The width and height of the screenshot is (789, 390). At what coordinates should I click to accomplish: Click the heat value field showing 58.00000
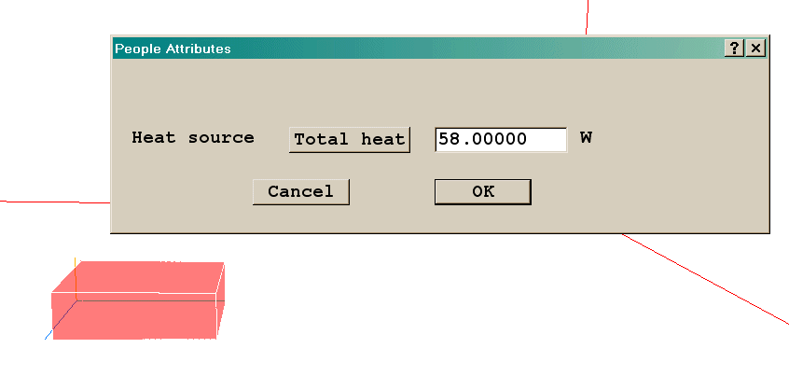coord(501,139)
